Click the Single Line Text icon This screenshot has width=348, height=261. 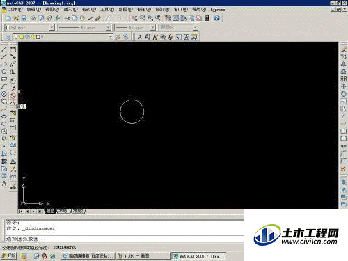tap(148, 37)
